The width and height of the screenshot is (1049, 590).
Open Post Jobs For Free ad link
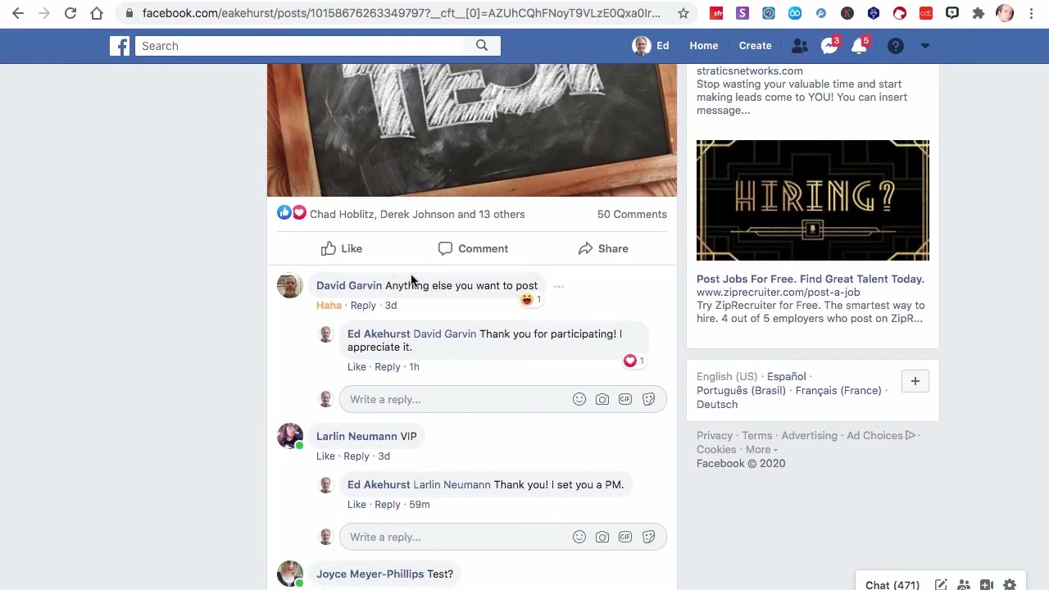(811, 279)
